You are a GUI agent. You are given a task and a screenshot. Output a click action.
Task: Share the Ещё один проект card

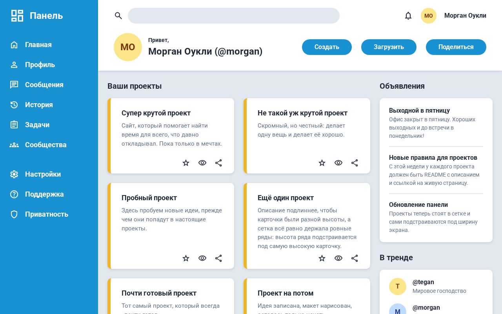[x=355, y=258]
